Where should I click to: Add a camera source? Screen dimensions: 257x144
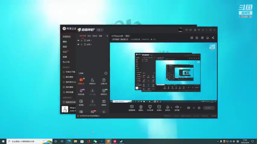tap(141, 108)
